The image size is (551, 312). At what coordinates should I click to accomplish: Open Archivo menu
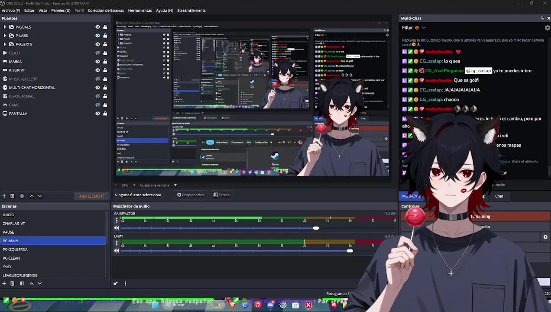(x=10, y=10)
